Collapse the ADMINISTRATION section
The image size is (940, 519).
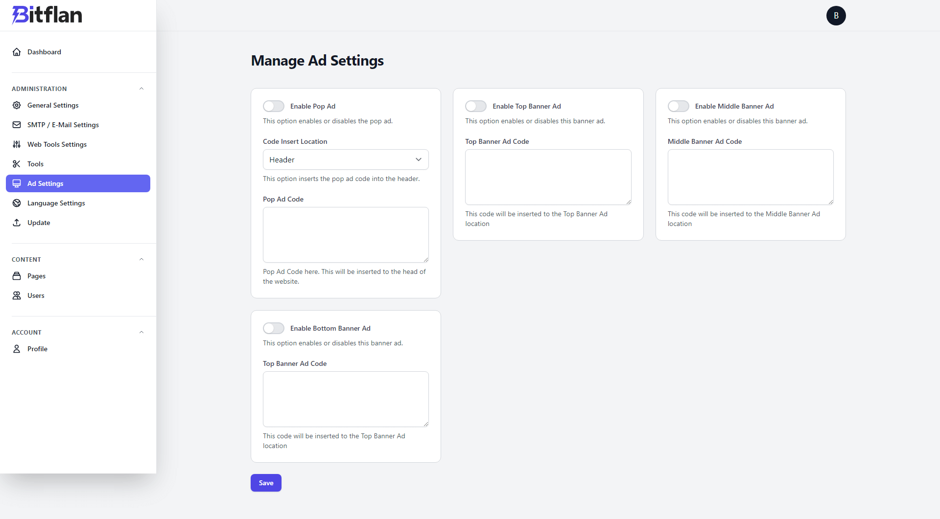click(141, 89)
